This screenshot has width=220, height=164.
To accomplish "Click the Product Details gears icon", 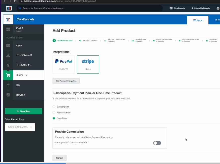I will click(x=80, y=40).
